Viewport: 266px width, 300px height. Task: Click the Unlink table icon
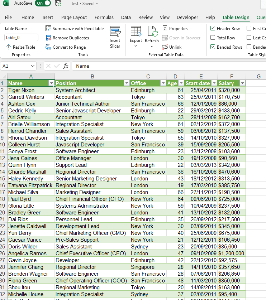click(165, 47)
